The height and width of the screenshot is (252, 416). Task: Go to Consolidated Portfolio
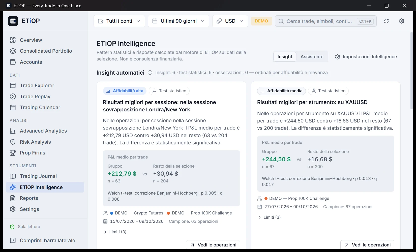(x=45, y=51)
